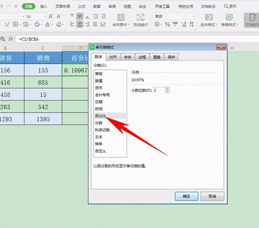The width and height of the screenshot is (259, 228).
Task: Click the underline formatting icon
Action: (7, 24)
